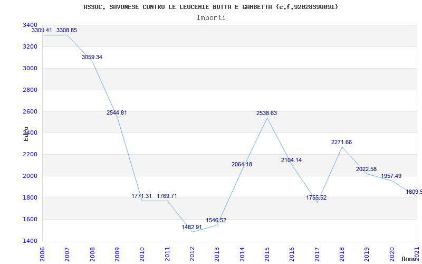
Task: Click the 2600 y-axis tick label
Action: coord(31,111)
